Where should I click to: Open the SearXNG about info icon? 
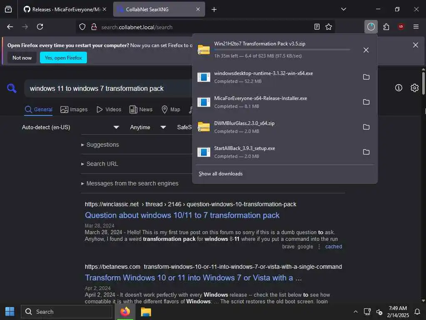pyautogui.click(x=399, y=87)
